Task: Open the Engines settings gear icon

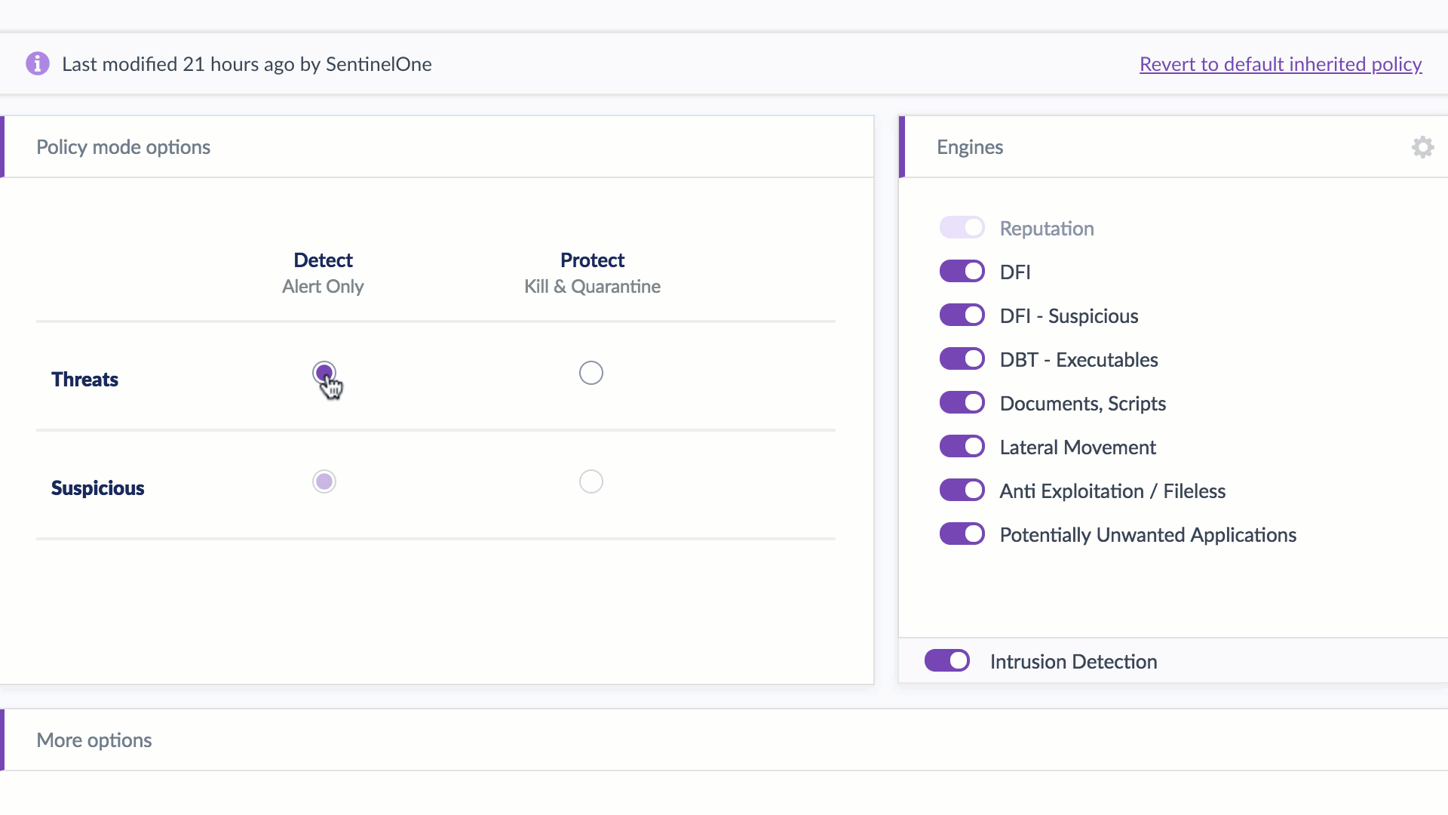Action: pos(1422,147)
